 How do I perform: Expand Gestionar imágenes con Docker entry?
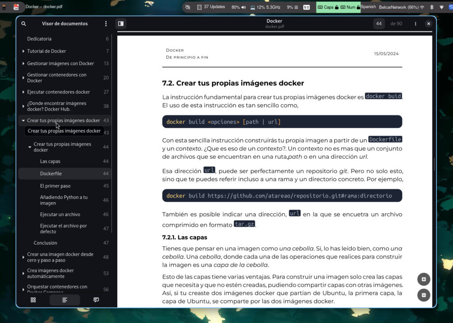23,63
